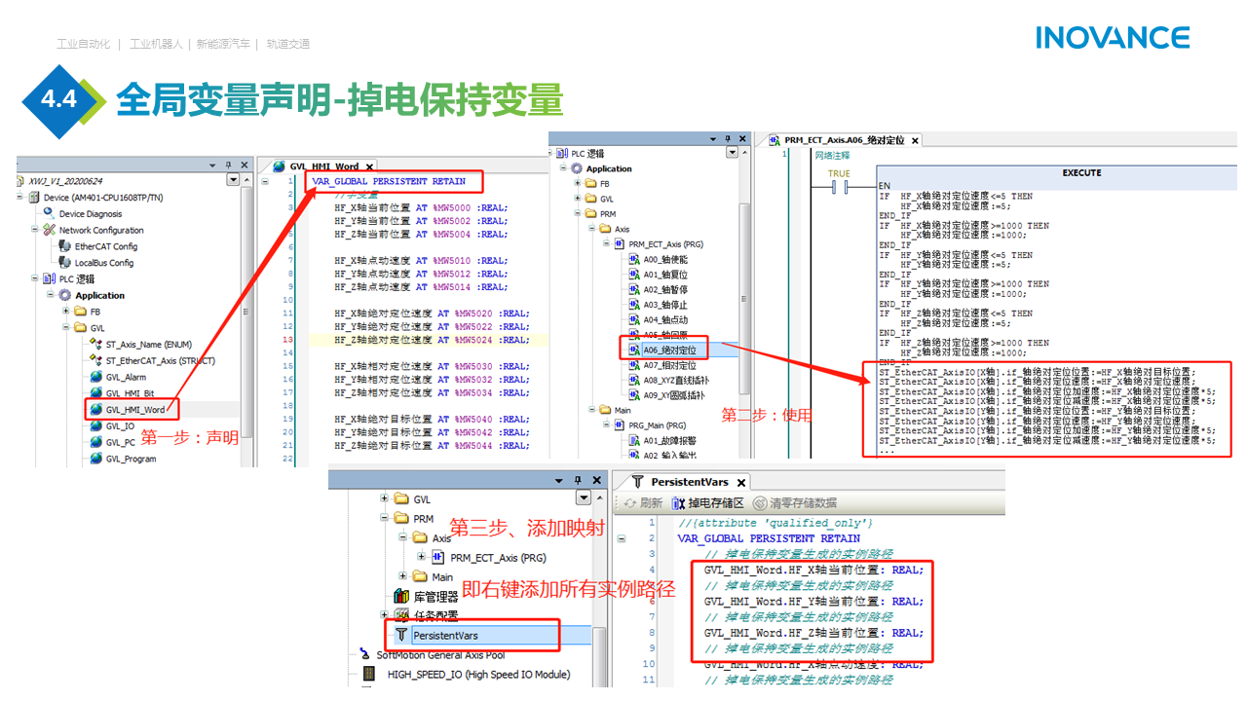Viewport: 1247px width, 701px height.
Task: Click line HF_Z轴绝对定位速度 AT %MW5024
Action: (x=431, y=340)
